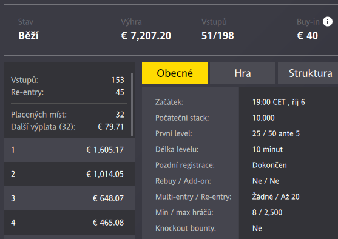
Task: Click the Stav Běží status
Action: click(29, 36)
